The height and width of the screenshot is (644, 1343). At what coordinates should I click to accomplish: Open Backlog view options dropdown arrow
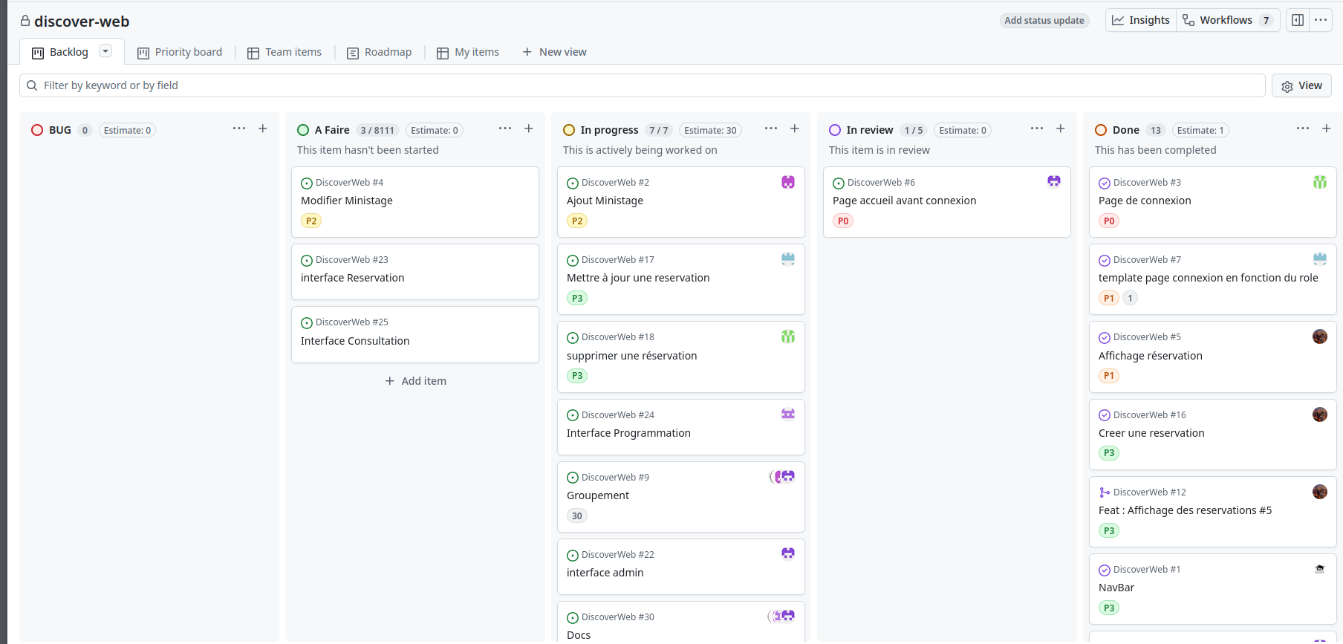click(105, 51)
